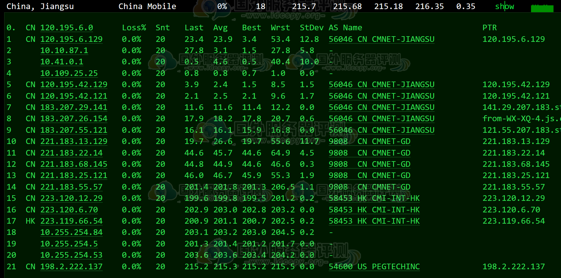Open AS link 56046 CMNET-JIANGSU in hop 1

tap(381, 39)
